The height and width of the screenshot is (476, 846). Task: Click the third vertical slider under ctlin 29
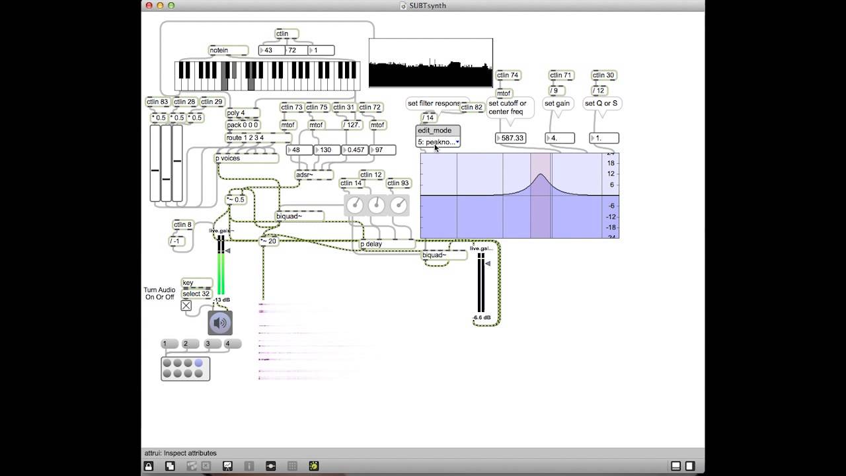pyautogui.click(x=177, y=163)
